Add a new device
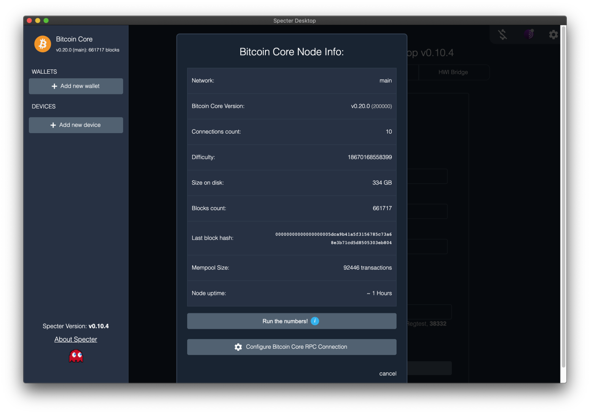The height and width of the screenshot is (414, 590). tap(76, 125)
